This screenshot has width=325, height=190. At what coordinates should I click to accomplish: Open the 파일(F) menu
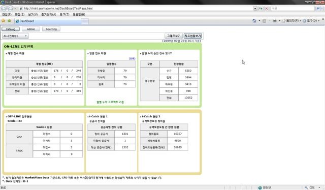coord(7,15)
